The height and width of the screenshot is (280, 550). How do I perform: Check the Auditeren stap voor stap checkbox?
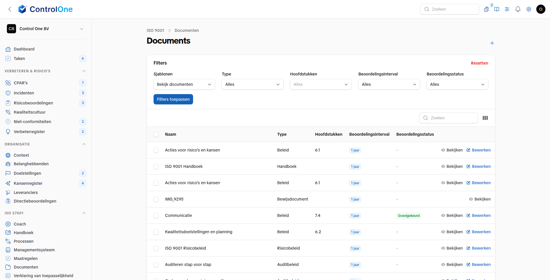[x=156, y=265]
